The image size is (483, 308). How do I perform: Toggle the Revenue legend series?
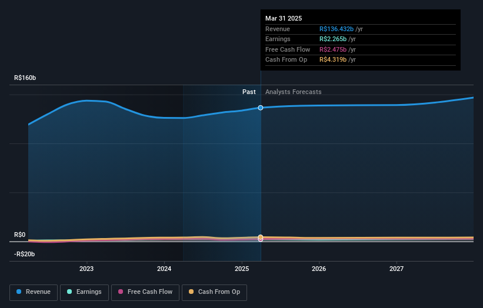click(x=34, y=292)
